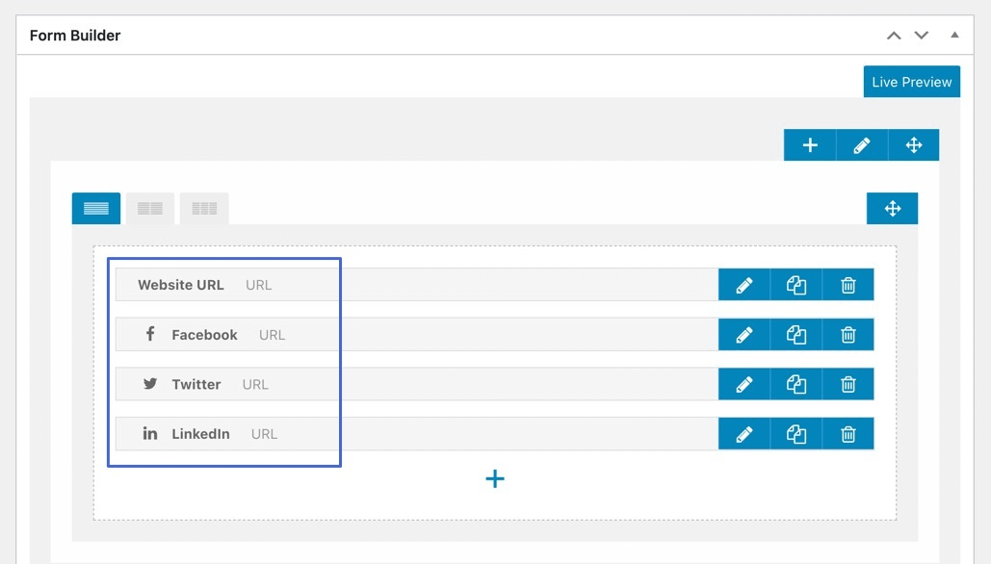Open the form edit pencil in top toolbar

click(861, 144)
